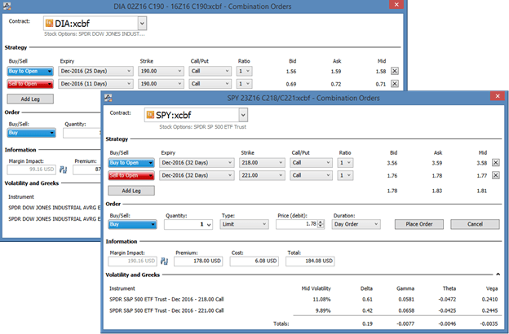Screen dimensions: 509x334
Task: Delete the 25 Days leg in DIA window
Action: coord(395,71)
